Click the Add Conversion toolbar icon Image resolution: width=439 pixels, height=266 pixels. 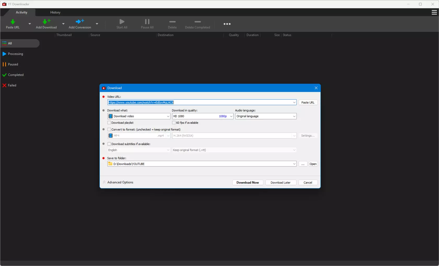pyautogui.click(x=80, y=22)
